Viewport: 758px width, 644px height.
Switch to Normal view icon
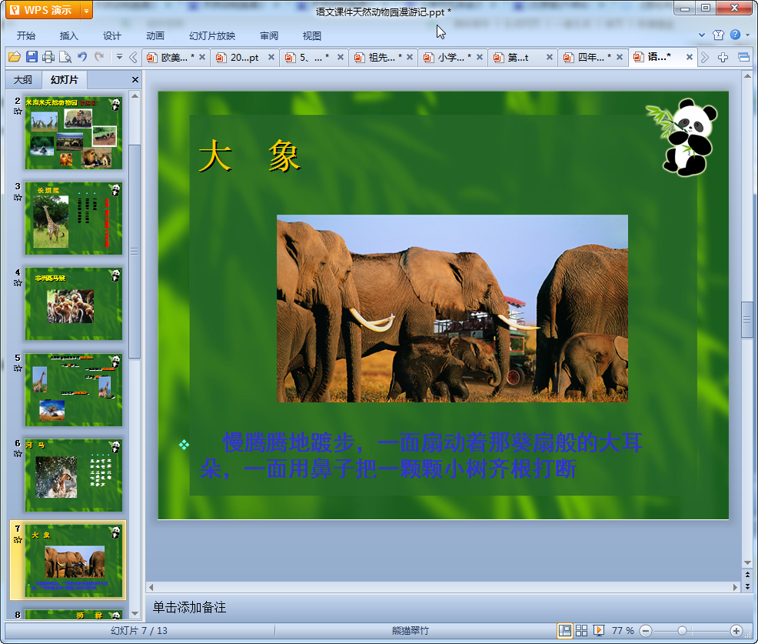(x=564, y=630)
